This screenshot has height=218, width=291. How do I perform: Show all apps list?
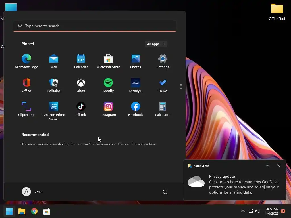(x=156, y=44)
